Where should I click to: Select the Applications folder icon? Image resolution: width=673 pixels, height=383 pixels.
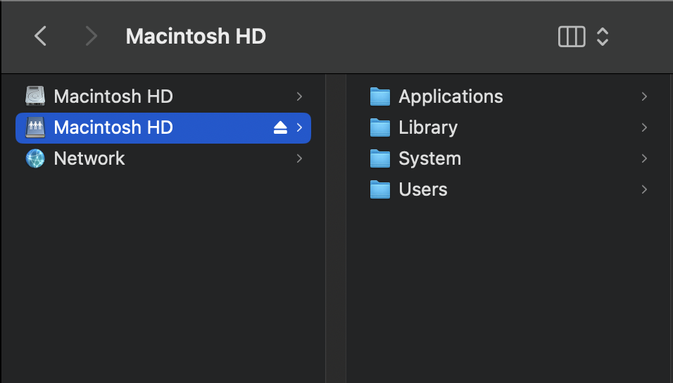[x=380, y=96]
